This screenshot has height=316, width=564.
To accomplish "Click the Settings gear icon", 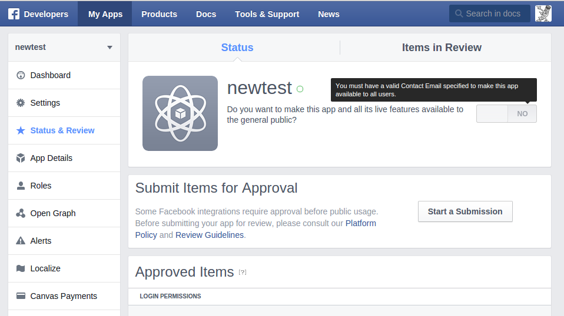I will (21, 103).
